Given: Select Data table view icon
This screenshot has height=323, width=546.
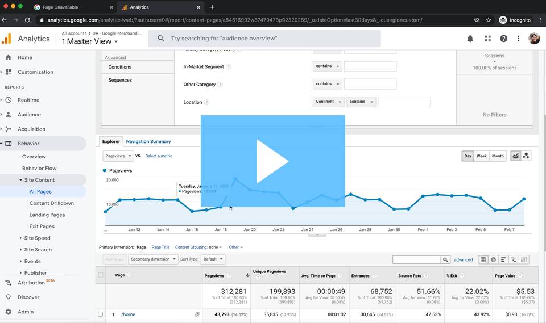Looking at the screenshot, I should coord(483,259).
